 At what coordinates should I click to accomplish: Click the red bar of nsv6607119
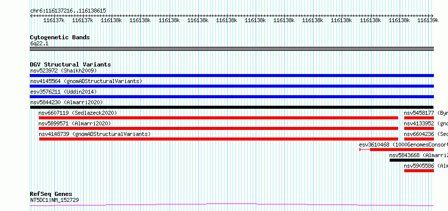pos(218,118)
